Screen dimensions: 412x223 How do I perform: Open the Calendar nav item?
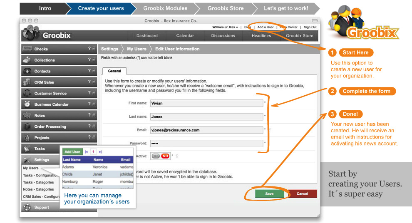pos(185,35)
